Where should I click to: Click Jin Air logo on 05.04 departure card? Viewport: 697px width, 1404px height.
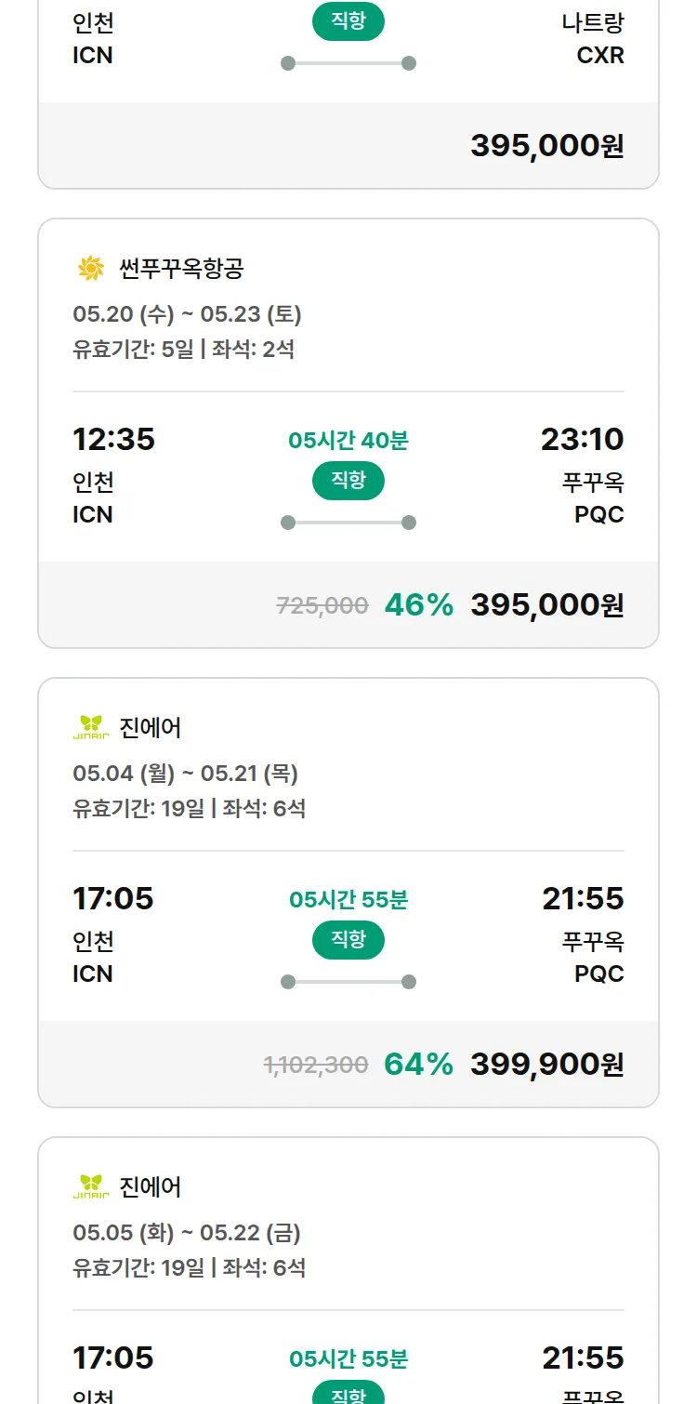pos(91,728)
